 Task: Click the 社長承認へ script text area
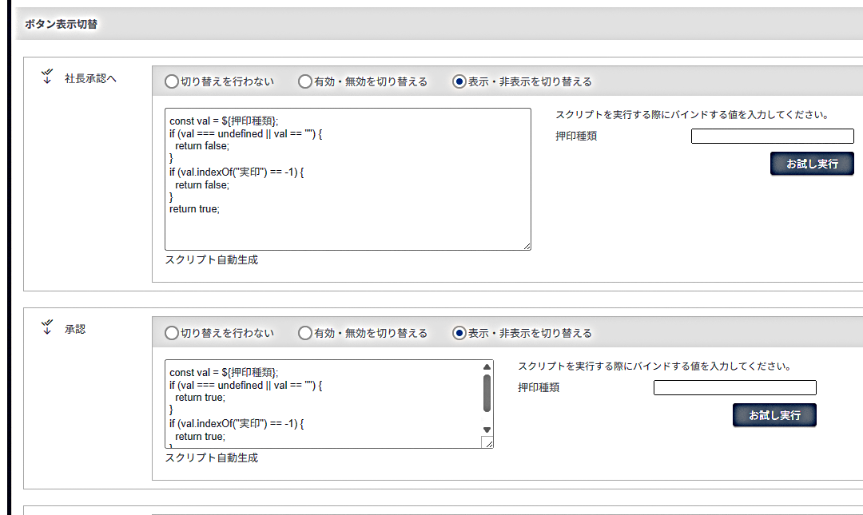tap(348, 180)
